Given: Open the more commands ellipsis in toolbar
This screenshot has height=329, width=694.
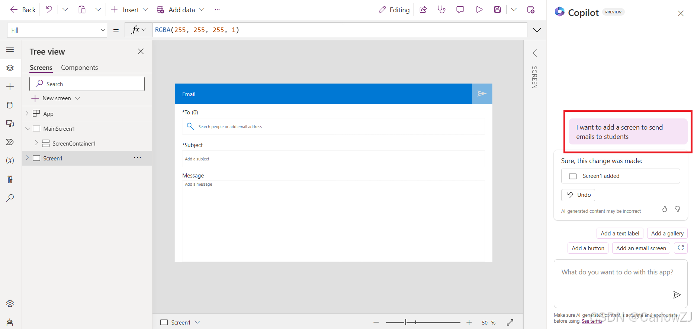Looking at the screenshot, I should (x=217, y=10).
